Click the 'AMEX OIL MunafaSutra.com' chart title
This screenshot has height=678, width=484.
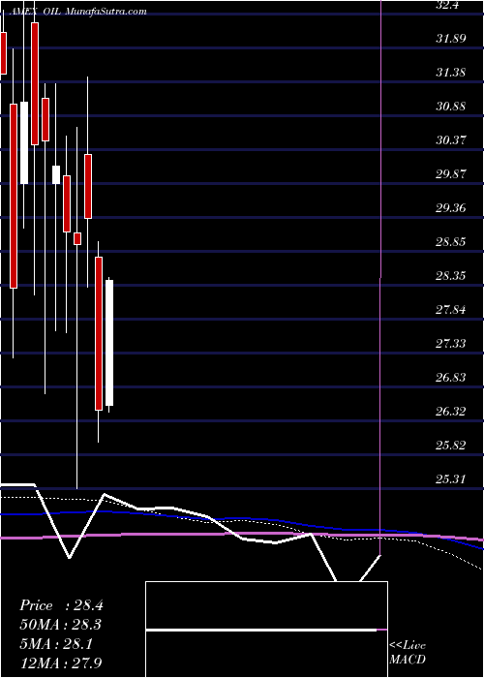tap(76, 12)
